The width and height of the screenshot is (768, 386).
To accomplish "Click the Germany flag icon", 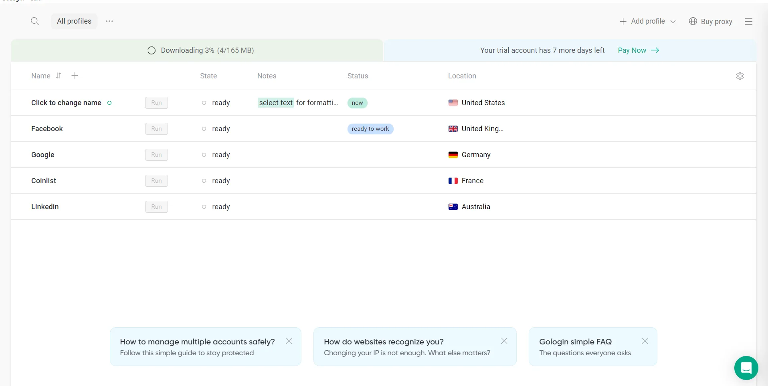I will pyautogui.click(x=453, y=155).
